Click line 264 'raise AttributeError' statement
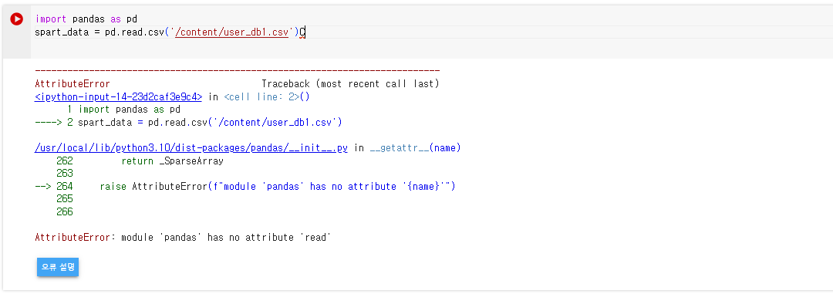The image size is (833, 294). [x=278, y=186]
